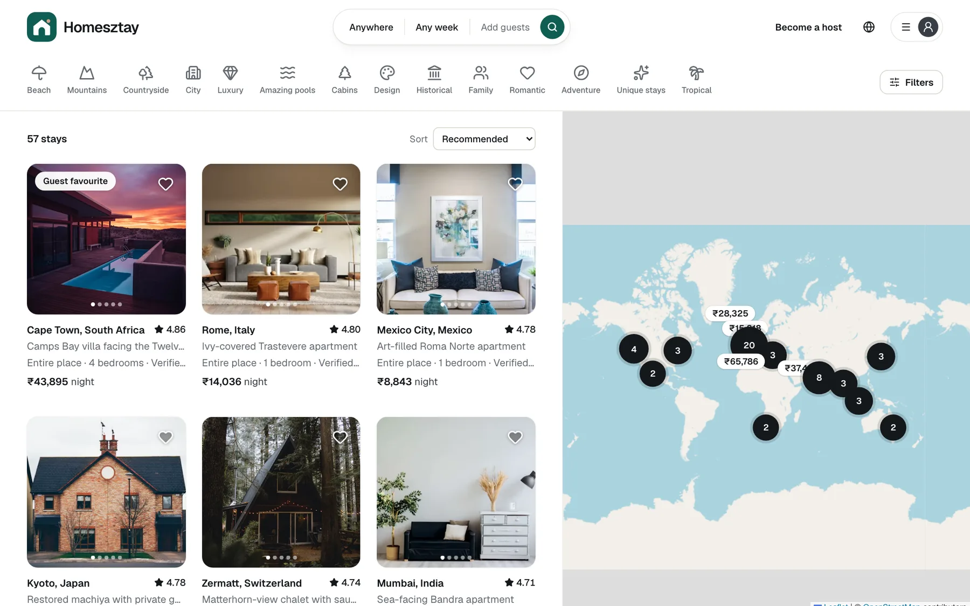Click the Homesztay house logo
This screenshot has width=970, height=606.
[x=41, y=27]
